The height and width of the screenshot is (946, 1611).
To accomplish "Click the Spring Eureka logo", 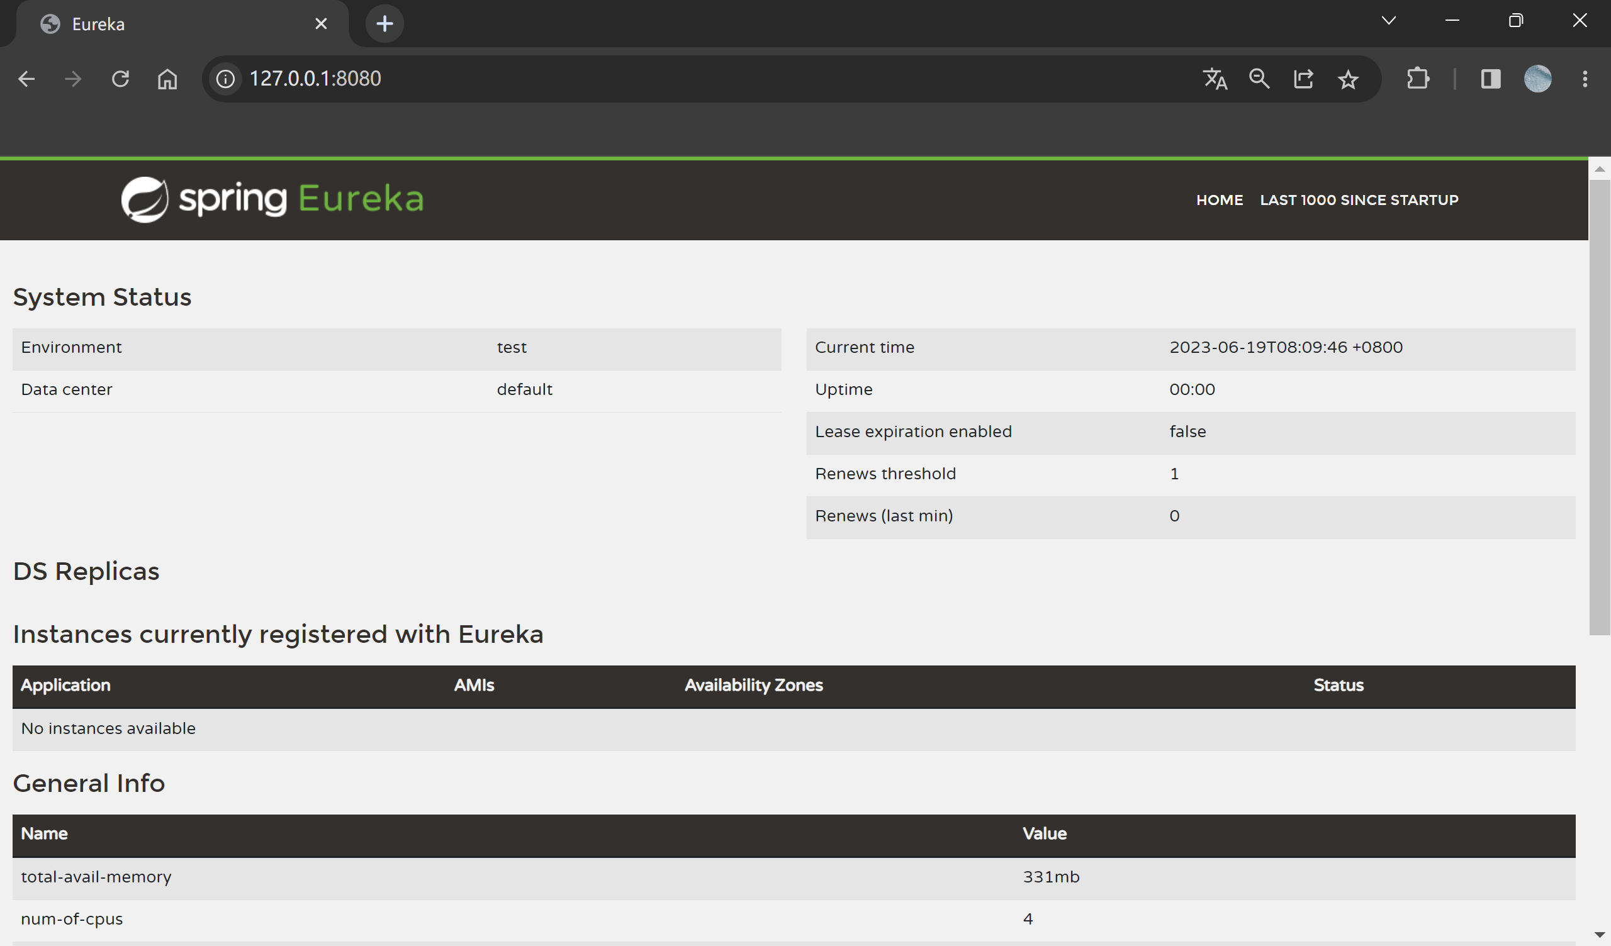I will click(273, 199).
